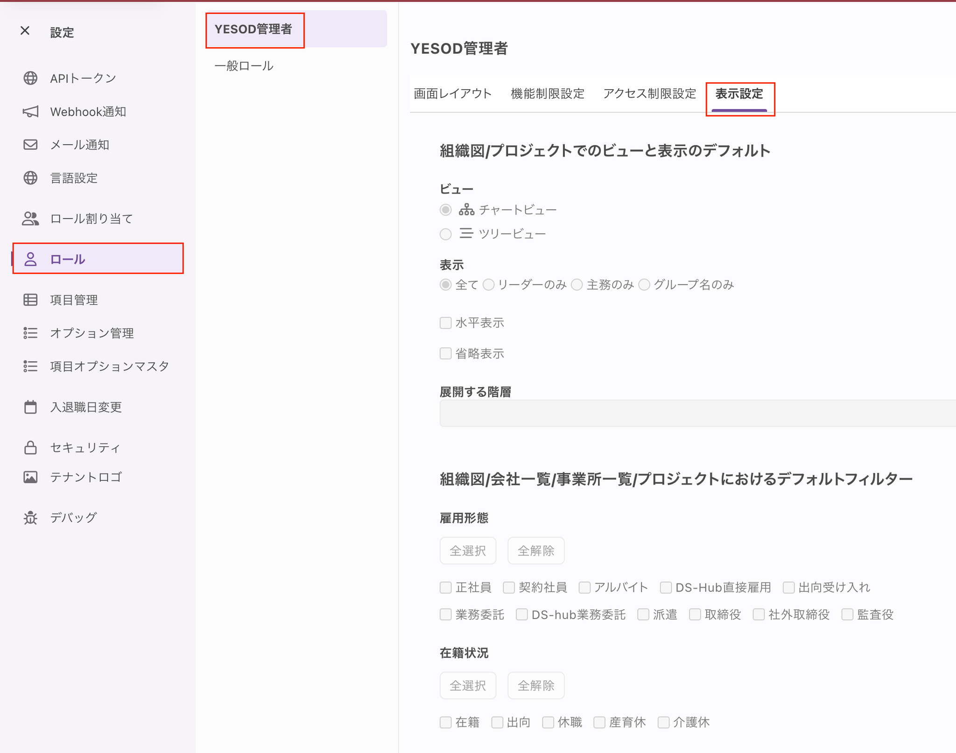The image size is (956, 753).
Task: Check the 在籍 status checkbox
Action: pos(446,722)
